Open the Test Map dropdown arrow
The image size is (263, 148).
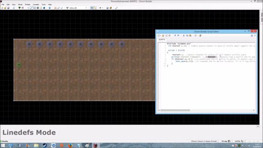click(x=103, y=8)
